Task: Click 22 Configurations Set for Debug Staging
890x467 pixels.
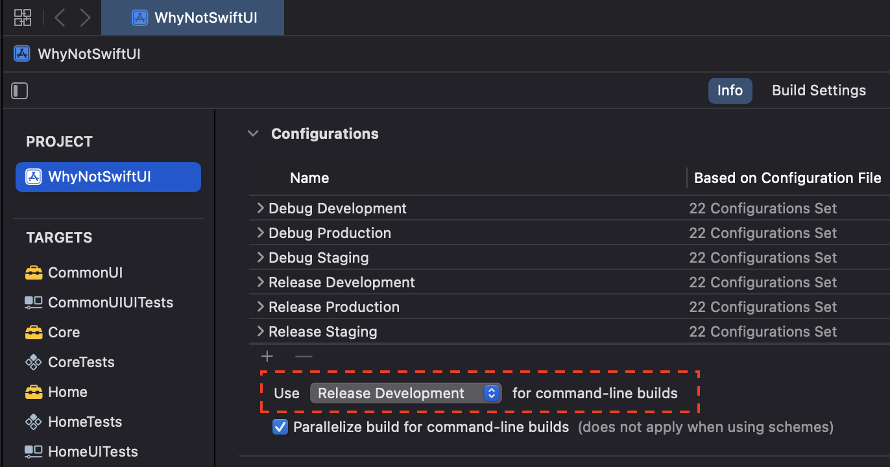Action: [x=763, y=257]
